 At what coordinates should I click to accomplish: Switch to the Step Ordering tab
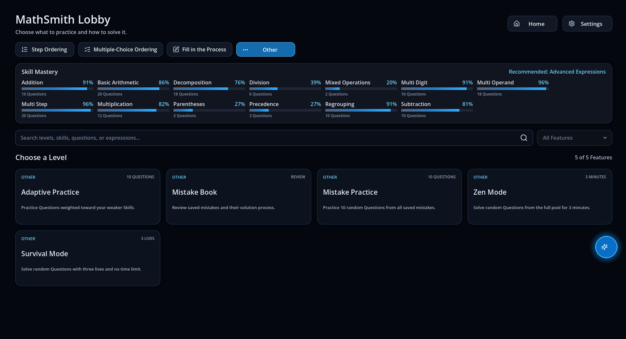(x=45, y=49)
